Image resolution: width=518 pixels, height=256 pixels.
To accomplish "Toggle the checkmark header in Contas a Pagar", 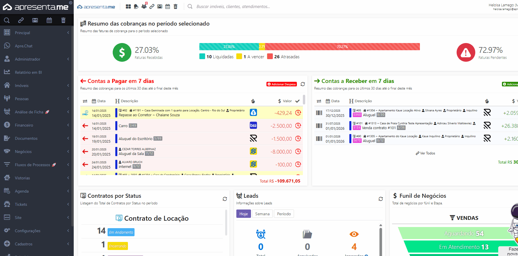I will [297, 101].
